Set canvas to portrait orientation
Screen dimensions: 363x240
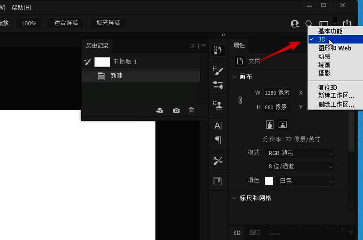[x=270, y=125]
